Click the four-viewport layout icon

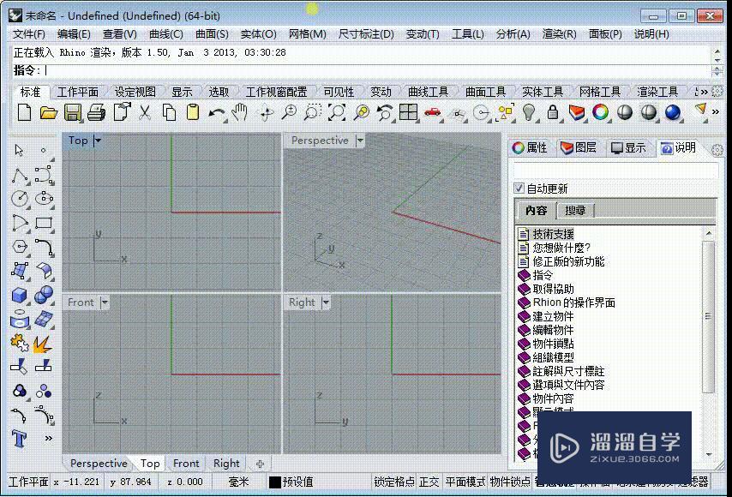pyautogui.click(x=409, y=112)
